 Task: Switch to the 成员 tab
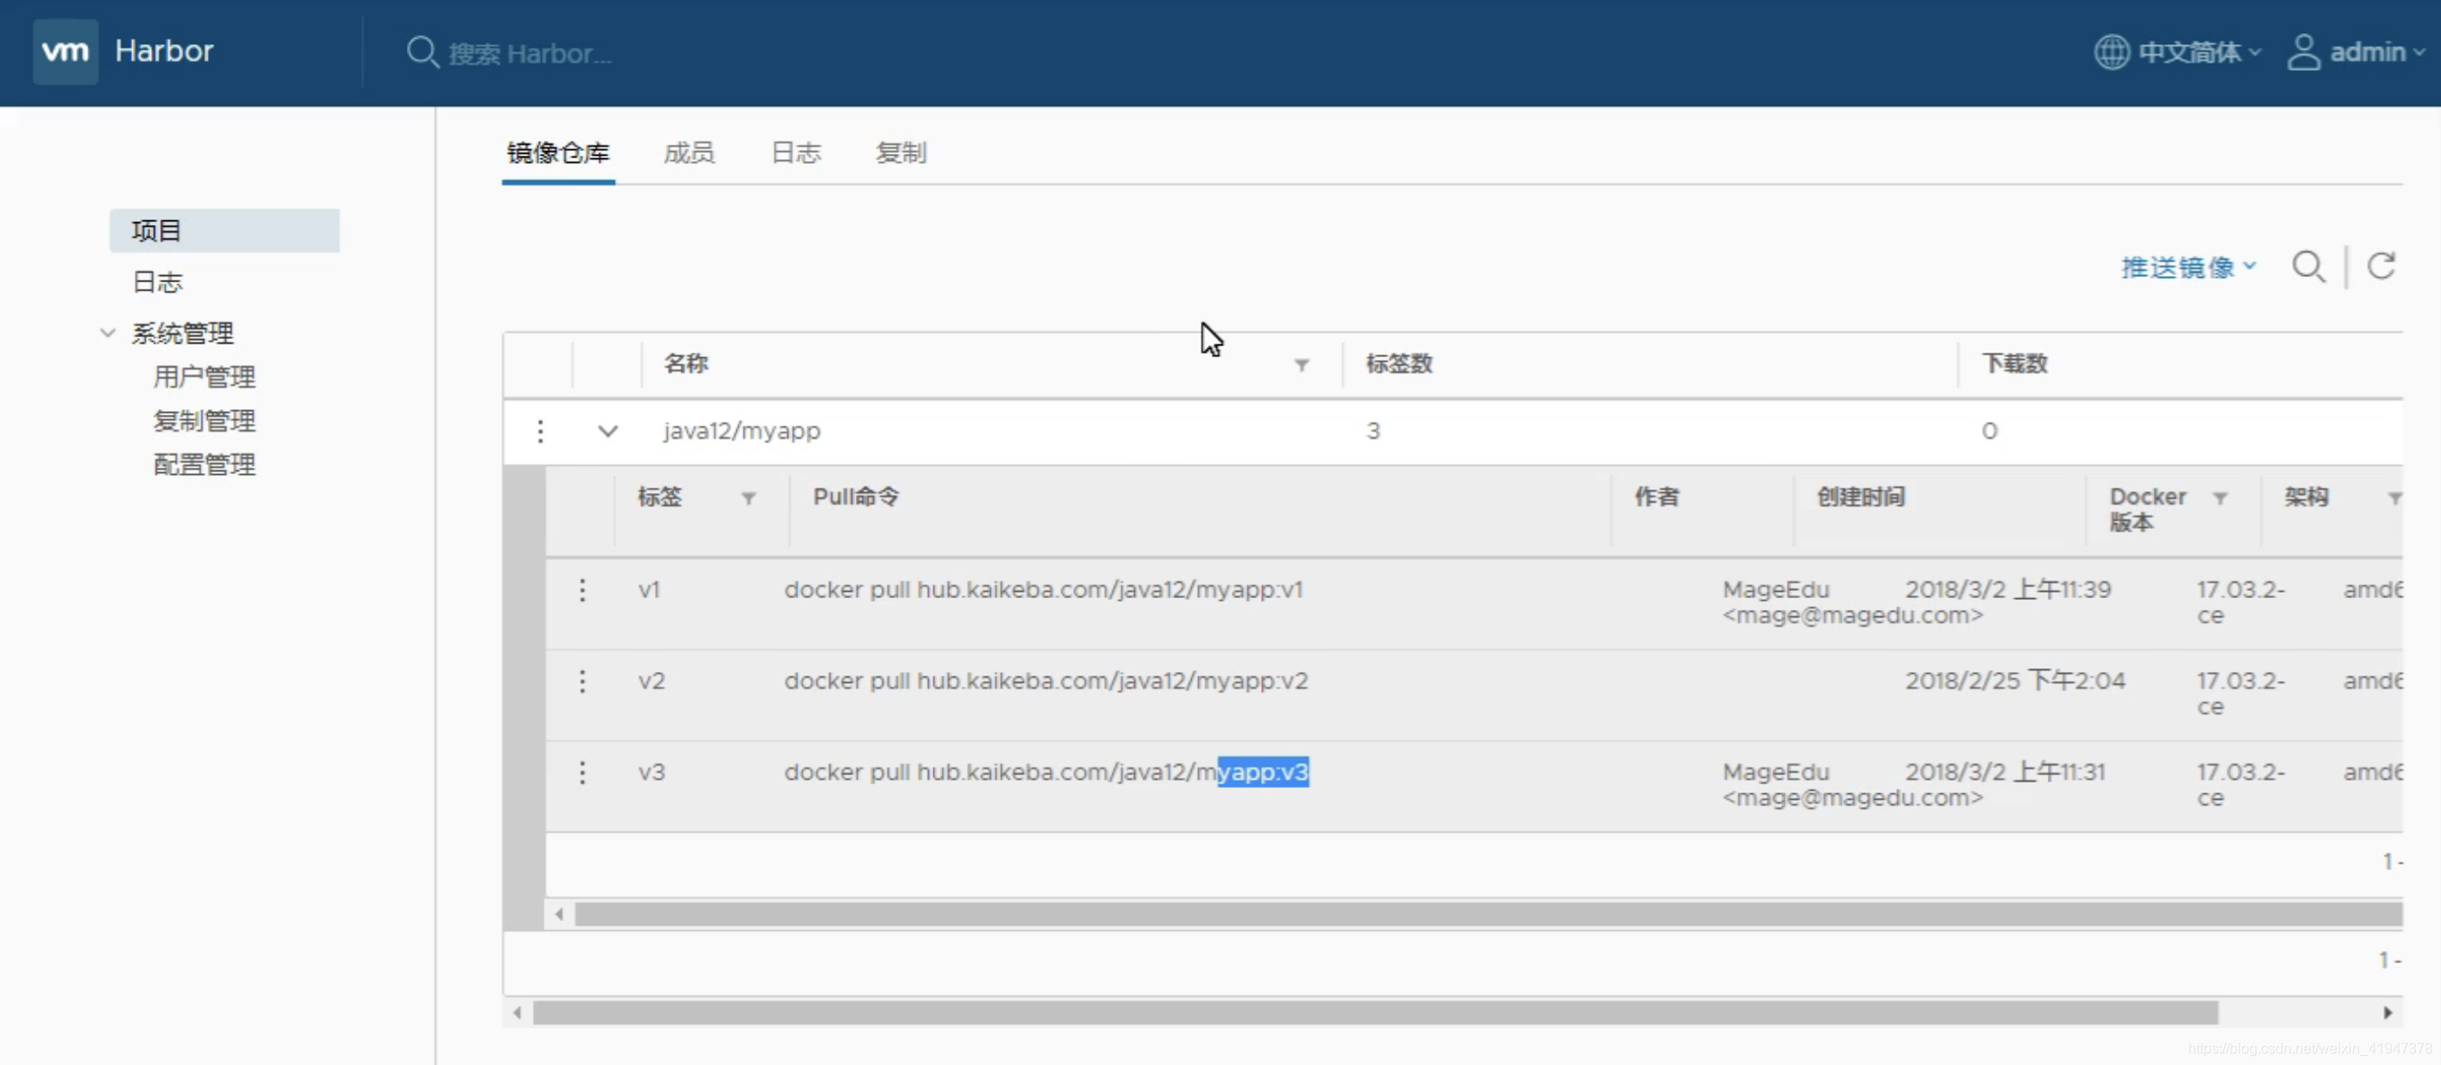tap(689, 153)
